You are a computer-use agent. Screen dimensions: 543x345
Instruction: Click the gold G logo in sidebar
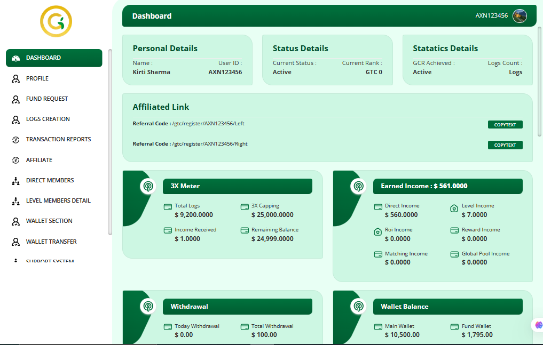(56, 21)
